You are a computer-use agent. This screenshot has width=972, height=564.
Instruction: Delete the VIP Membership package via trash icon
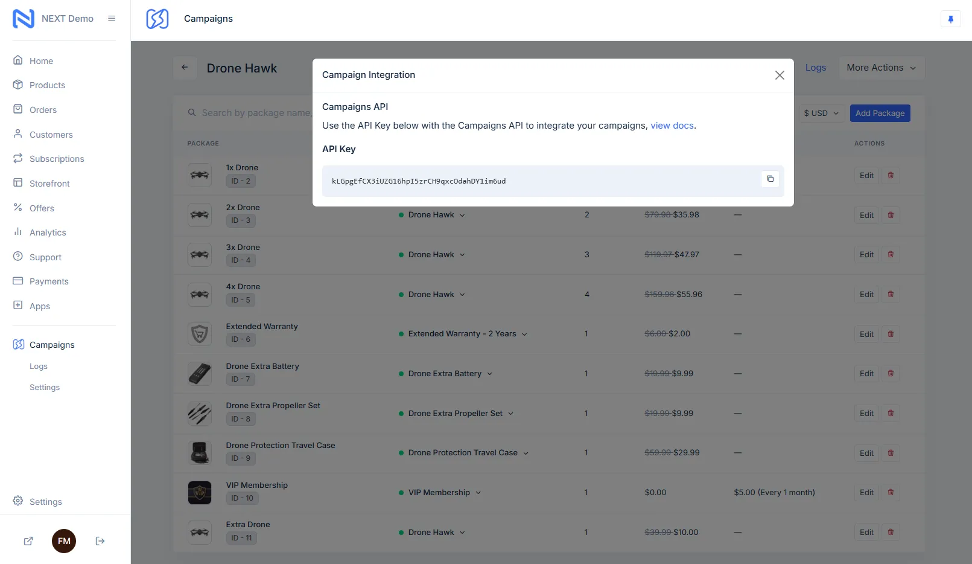point(891,492)
